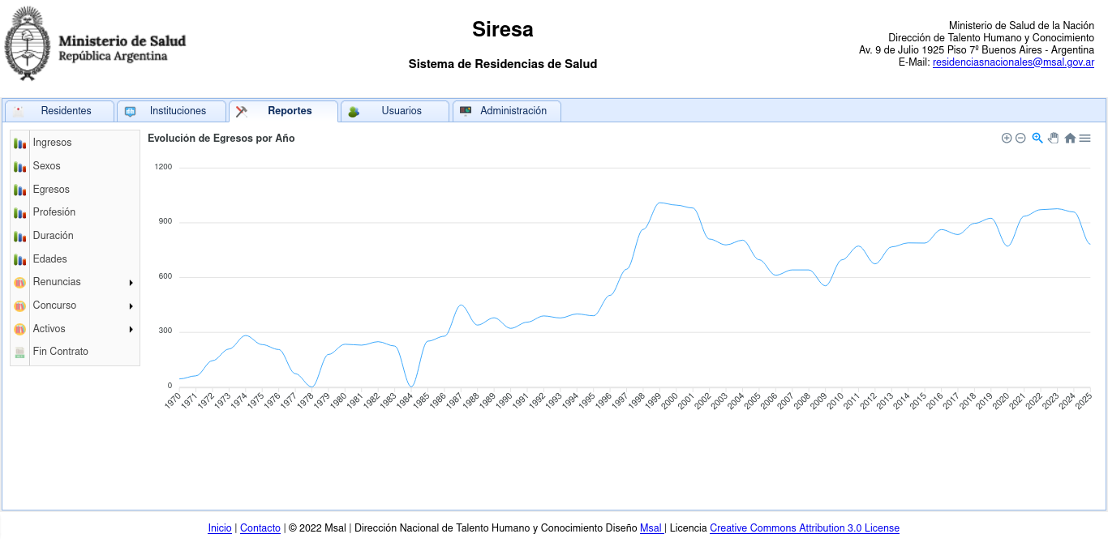Enable the chart panning hand tool
This screenshot has height=551, width=1108.
(1054, 139)
